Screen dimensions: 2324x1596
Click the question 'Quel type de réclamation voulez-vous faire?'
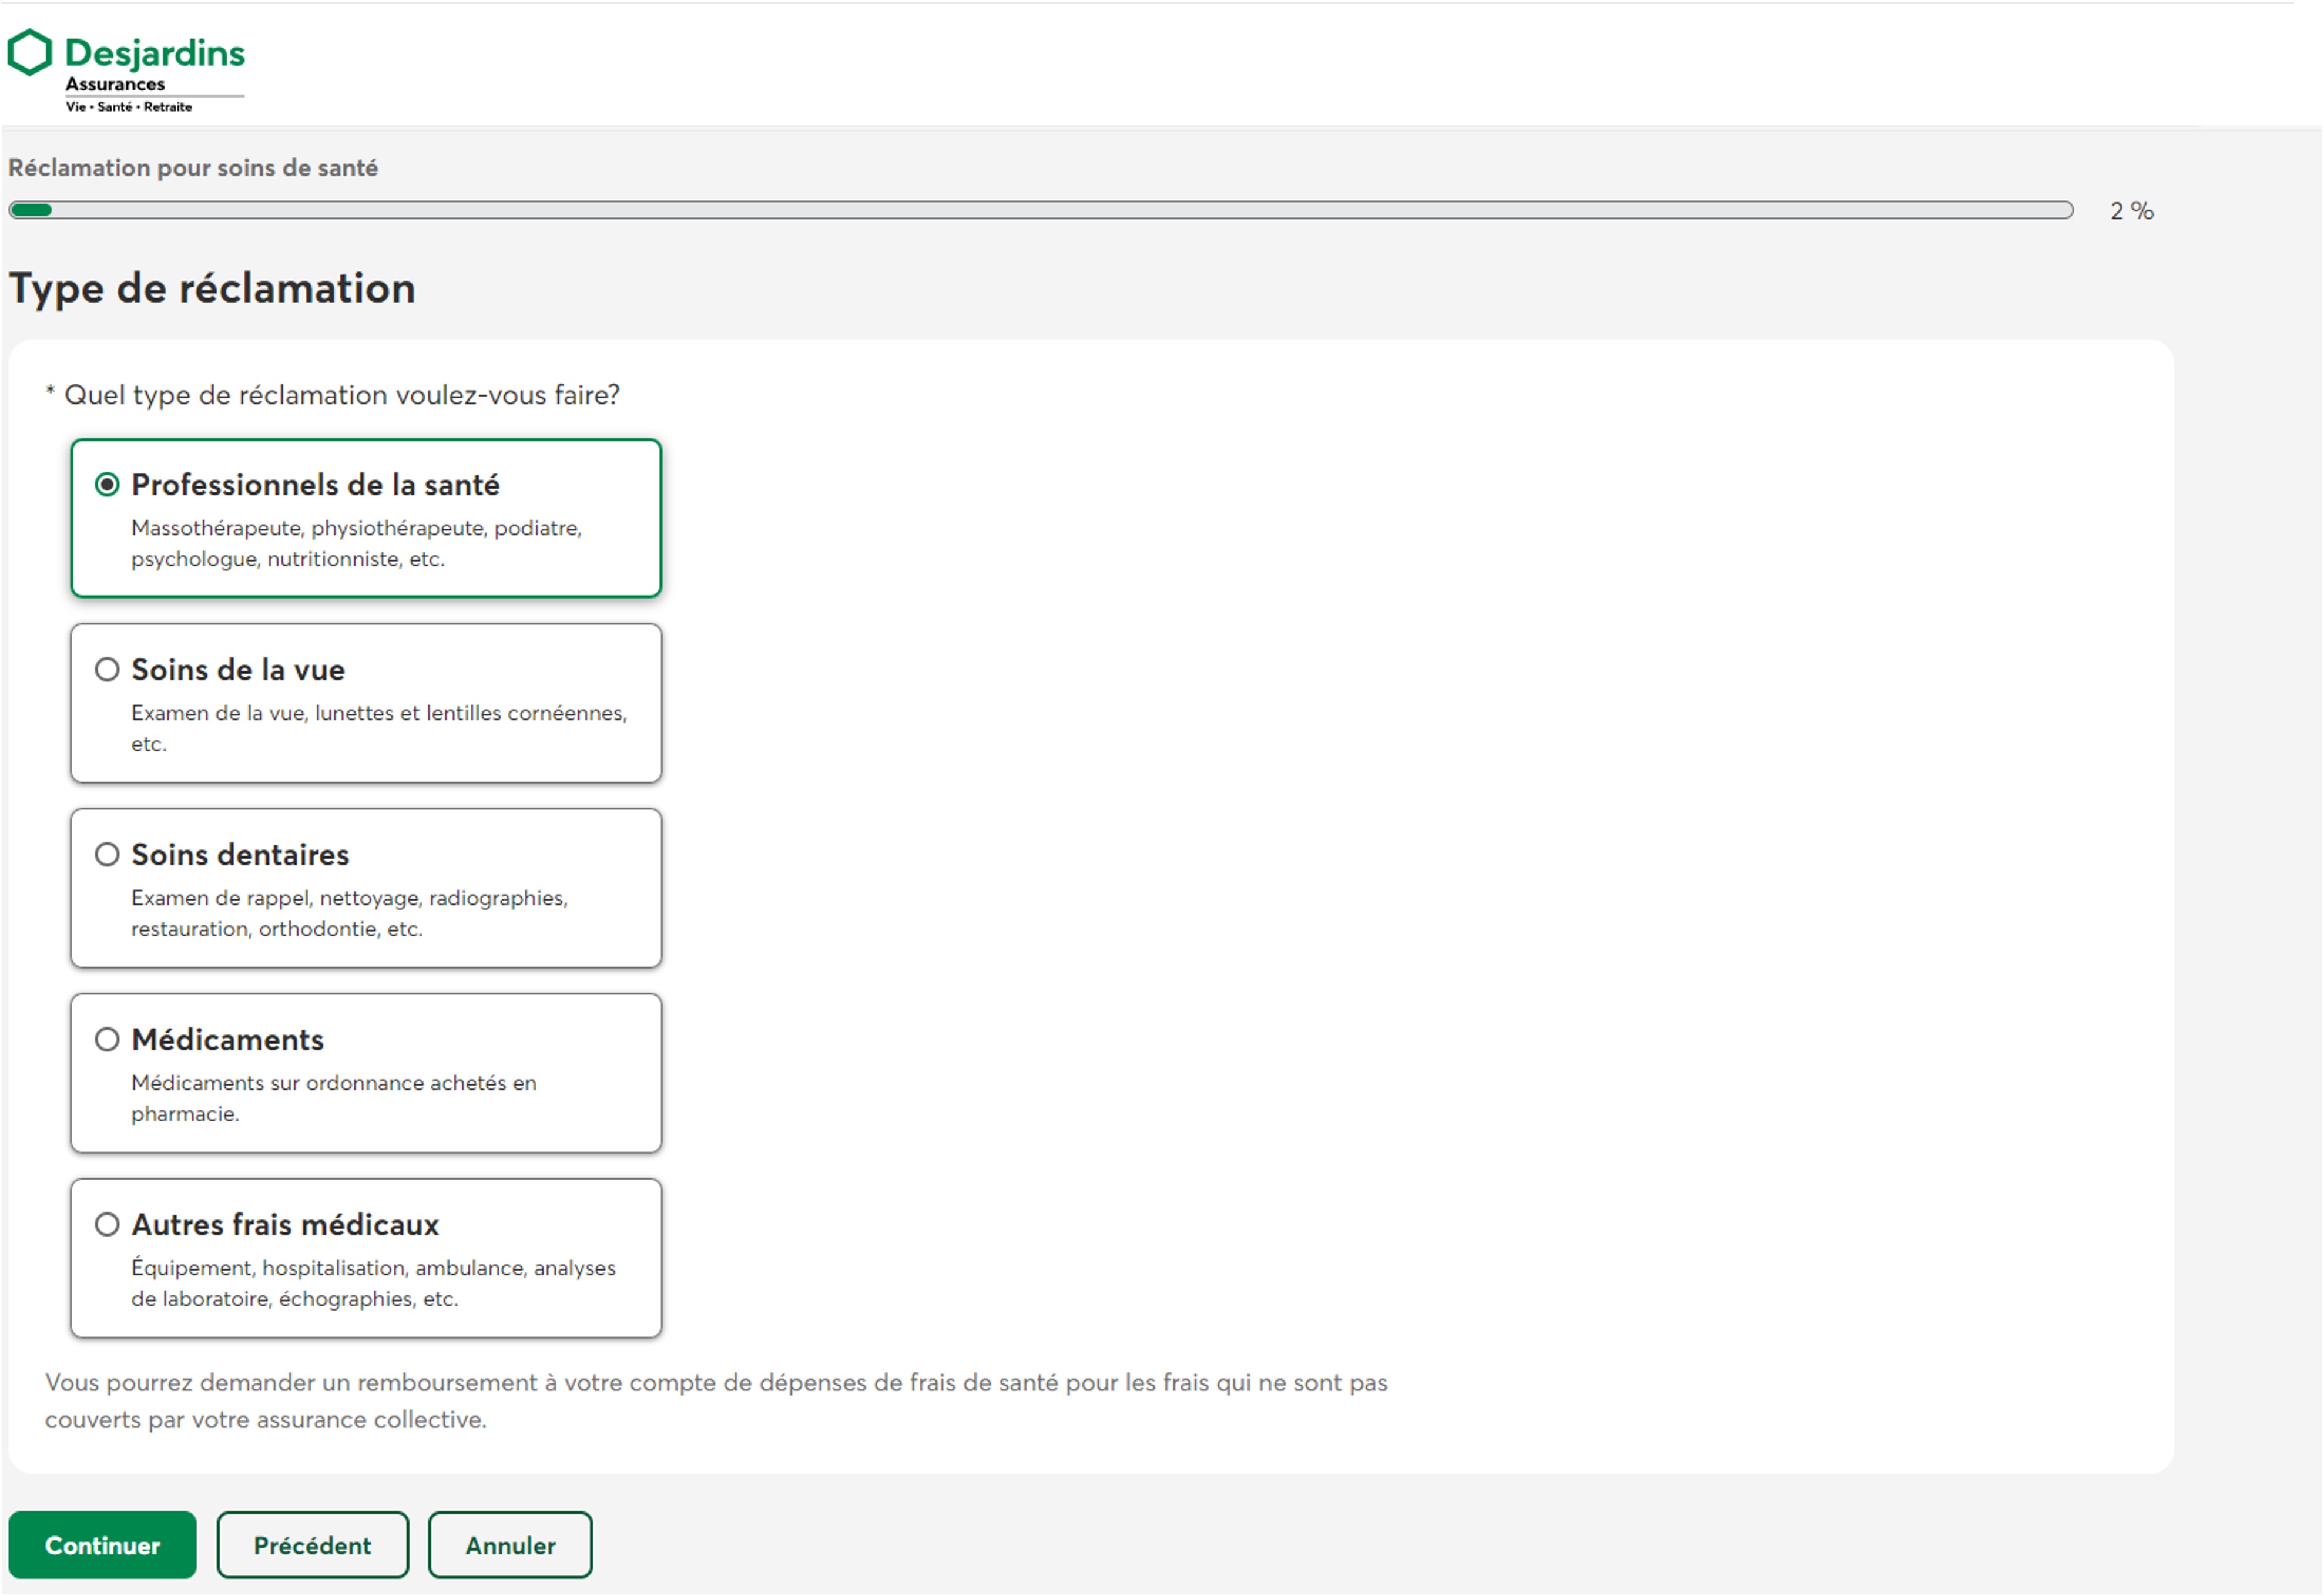[x=342, y=395]
